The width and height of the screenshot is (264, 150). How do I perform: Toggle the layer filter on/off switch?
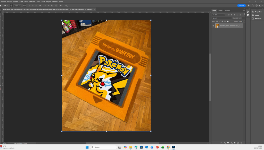coord(244,14)
